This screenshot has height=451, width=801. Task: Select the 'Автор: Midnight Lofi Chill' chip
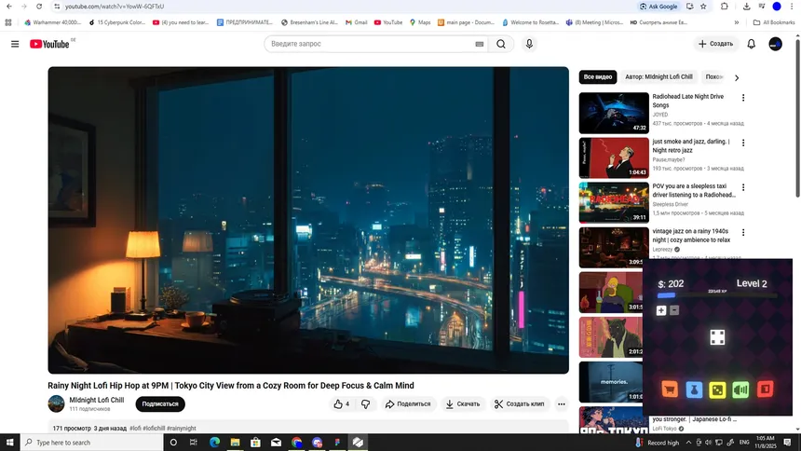coord(658,77)
